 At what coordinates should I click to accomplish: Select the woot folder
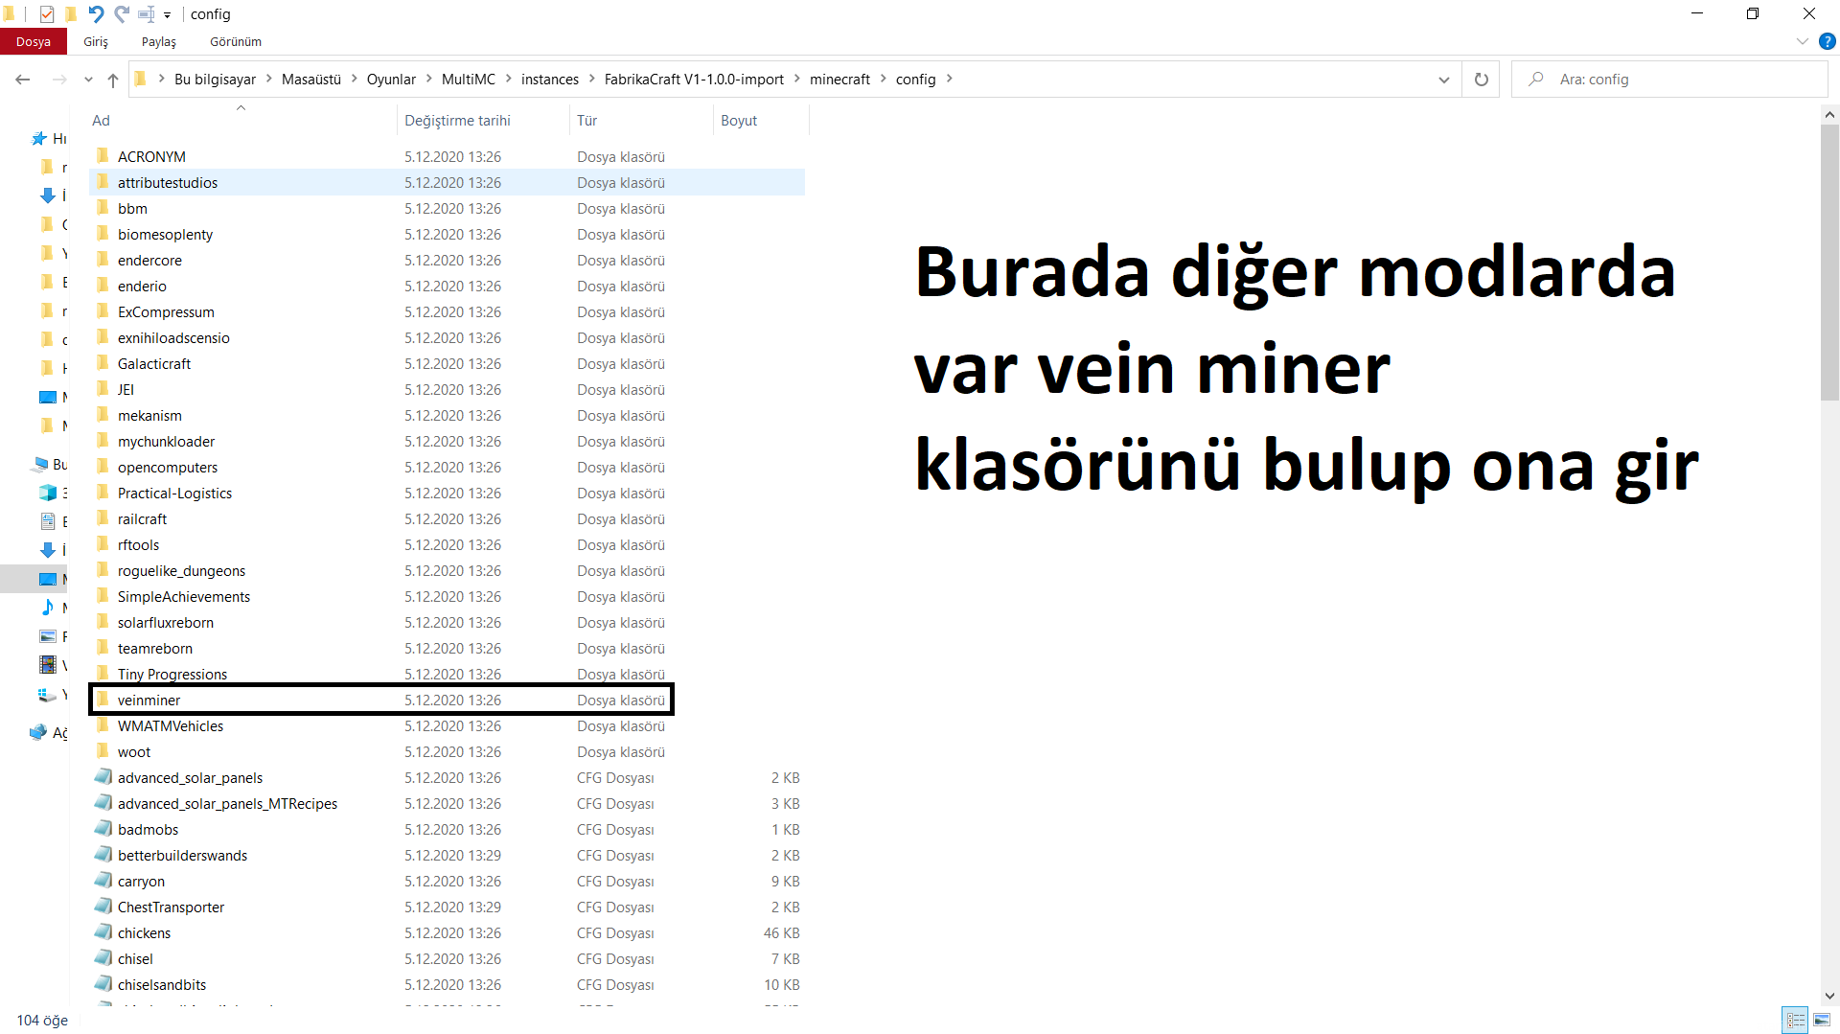[447, 751]
